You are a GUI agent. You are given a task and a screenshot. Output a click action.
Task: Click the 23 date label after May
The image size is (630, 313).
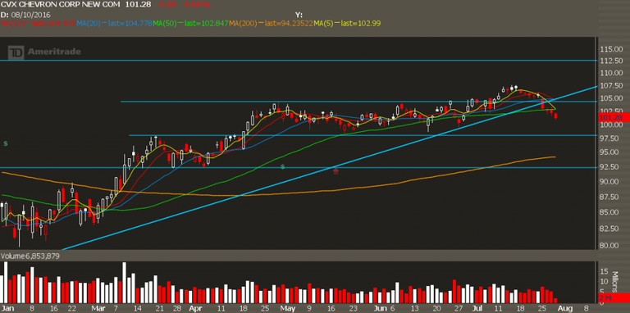(353, 309)
